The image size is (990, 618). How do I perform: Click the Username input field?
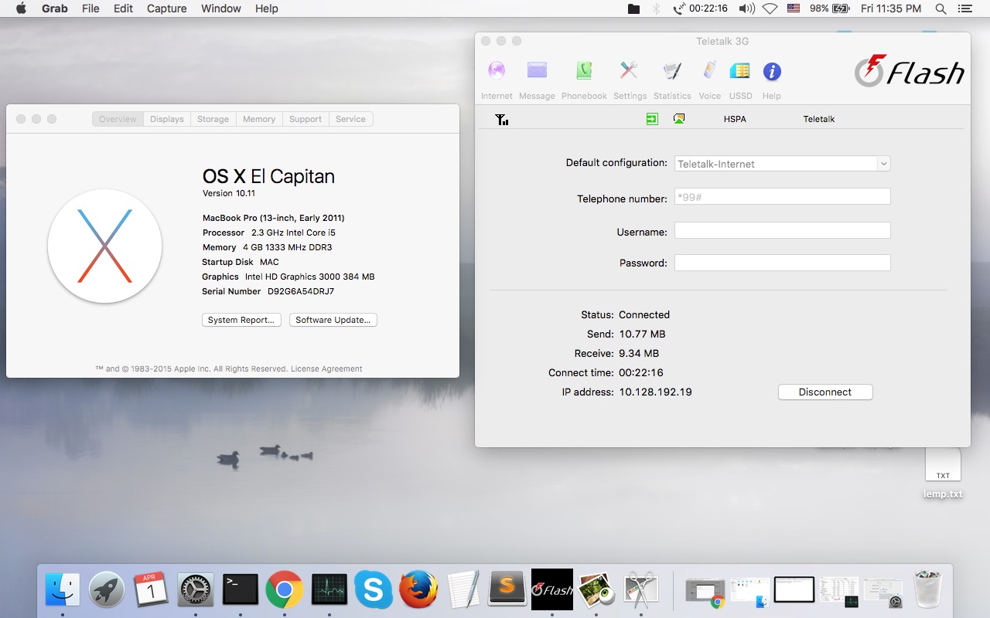782,230
